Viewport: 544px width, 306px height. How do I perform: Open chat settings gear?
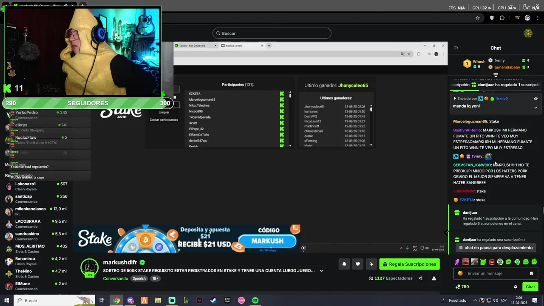[516, 287]
